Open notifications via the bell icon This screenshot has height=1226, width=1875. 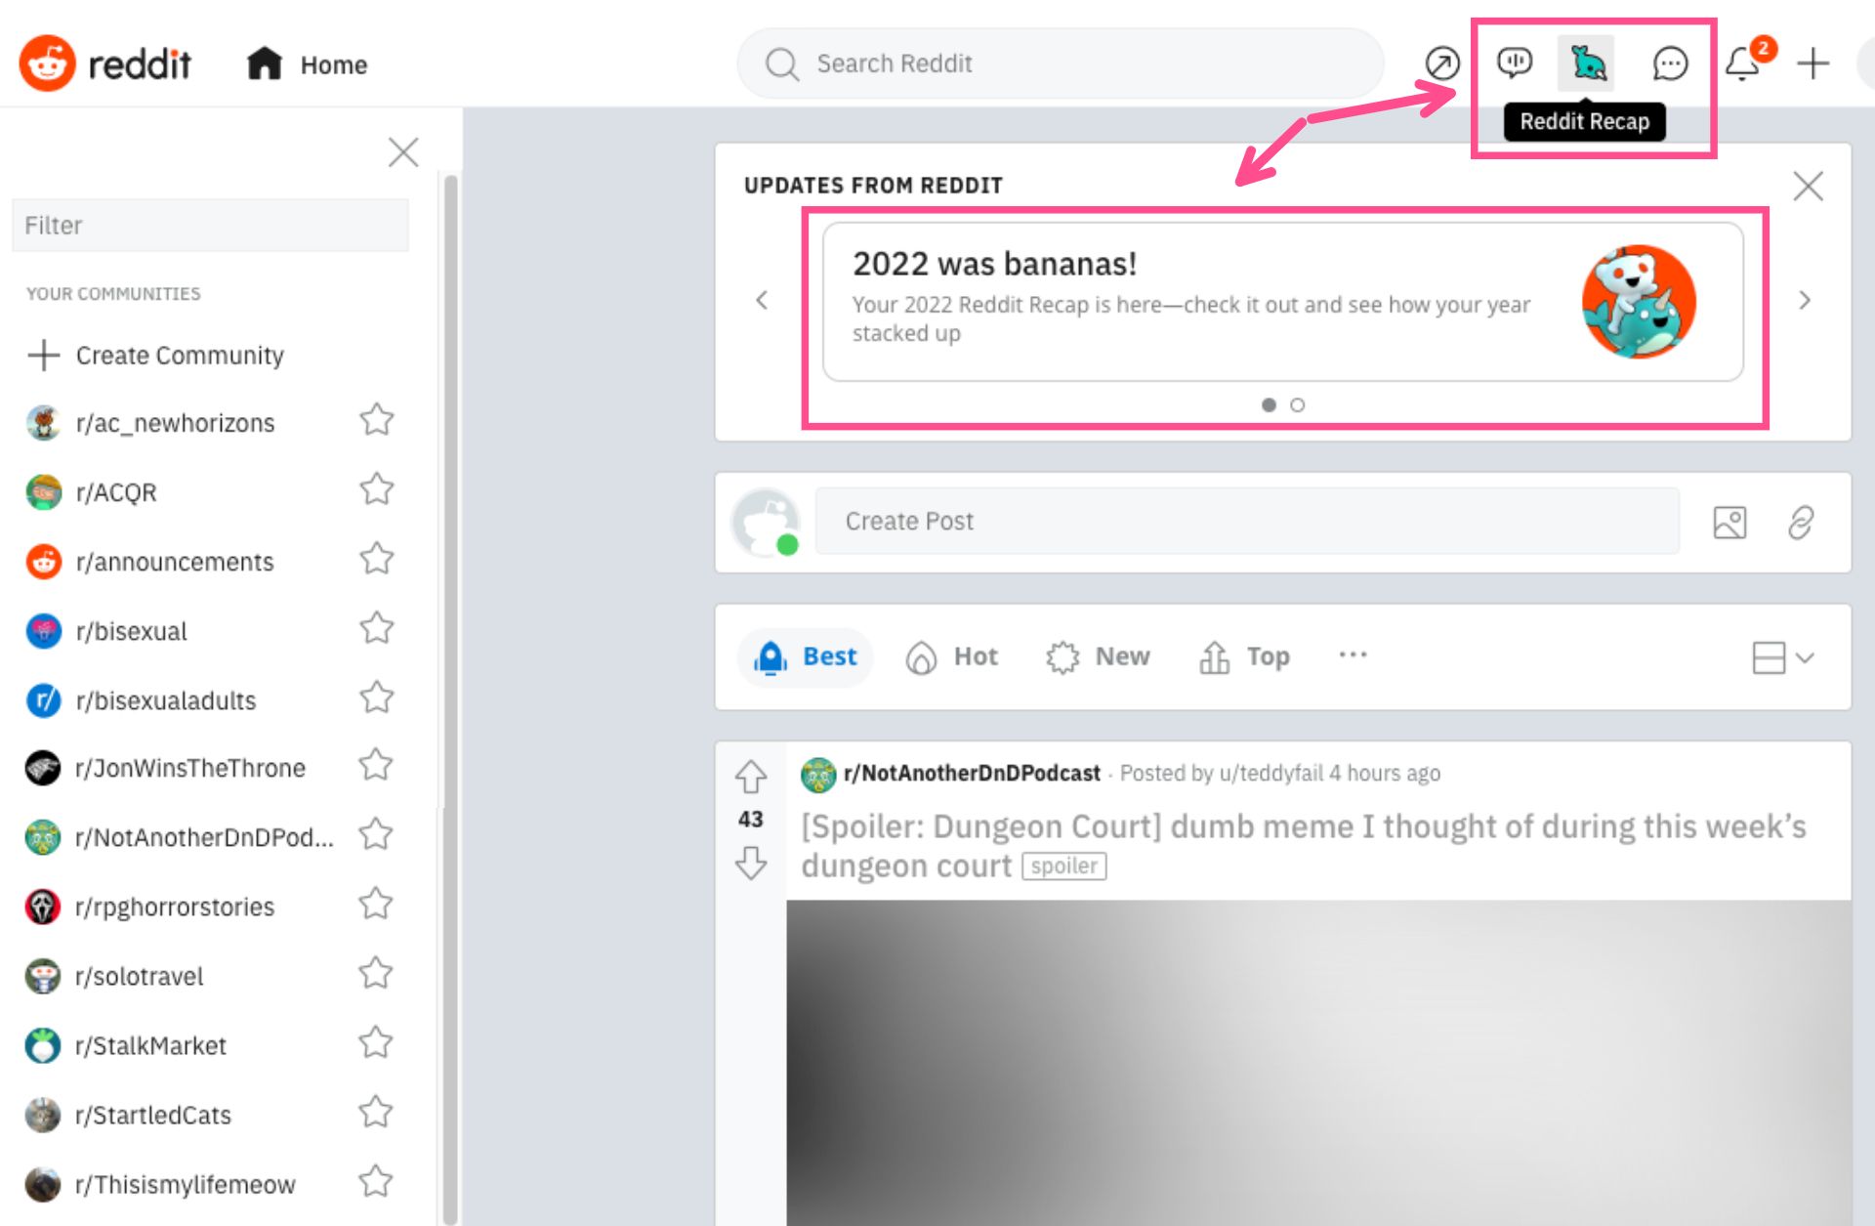tap(1744, 63)
